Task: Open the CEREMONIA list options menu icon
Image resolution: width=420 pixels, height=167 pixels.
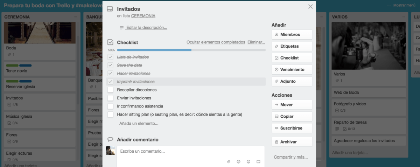Action: pyautogui.click(x=76, y=17)
